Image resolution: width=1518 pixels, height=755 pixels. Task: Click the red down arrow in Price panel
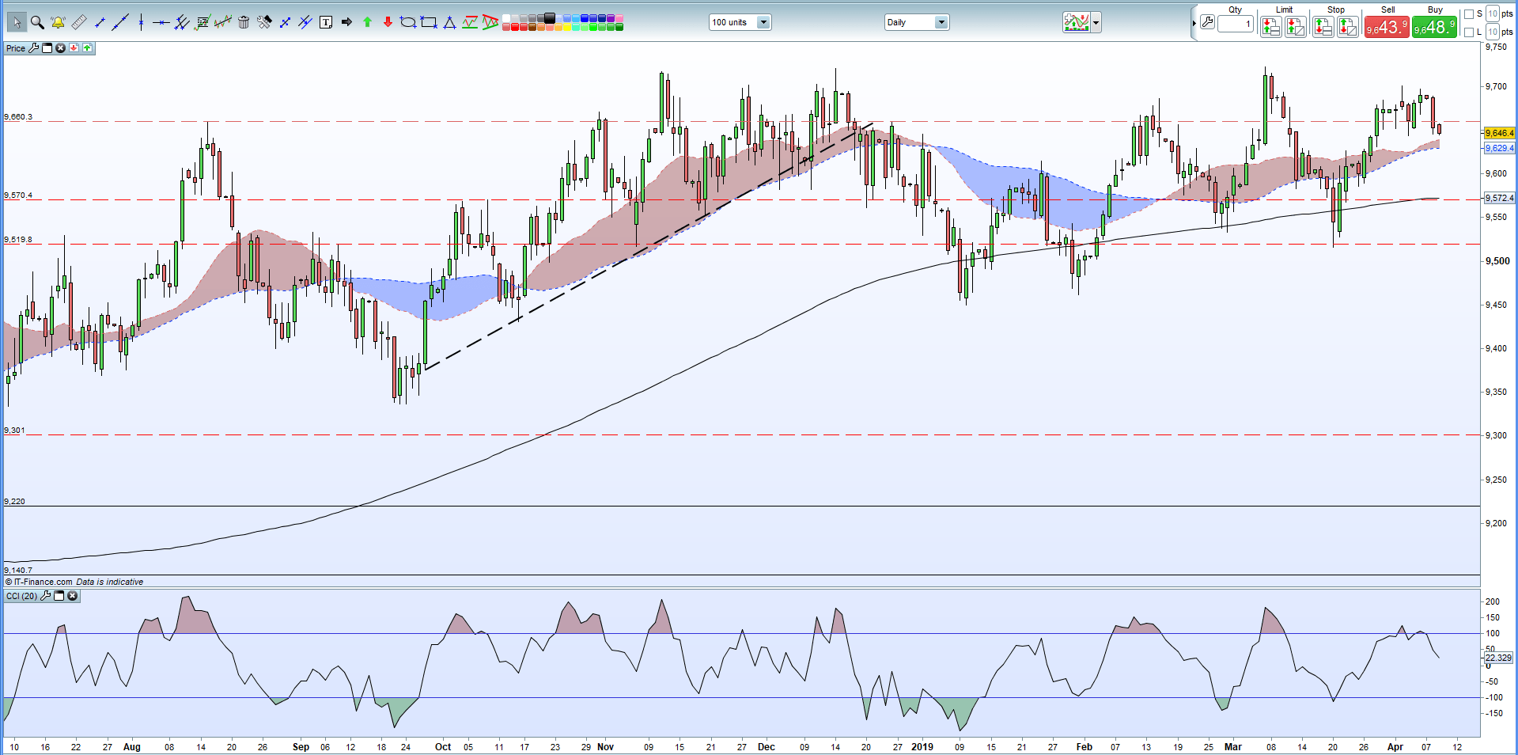74,48
